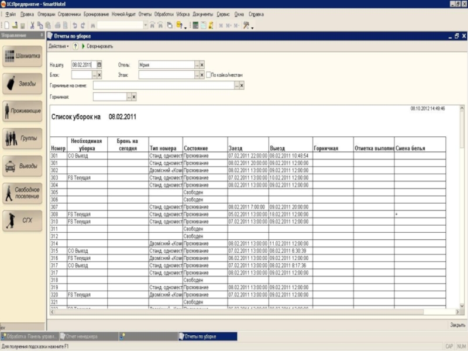The height and width of the screenshot is (351, 468).
Task: Clear the Блок field with X button
Action: click(99, 75)
